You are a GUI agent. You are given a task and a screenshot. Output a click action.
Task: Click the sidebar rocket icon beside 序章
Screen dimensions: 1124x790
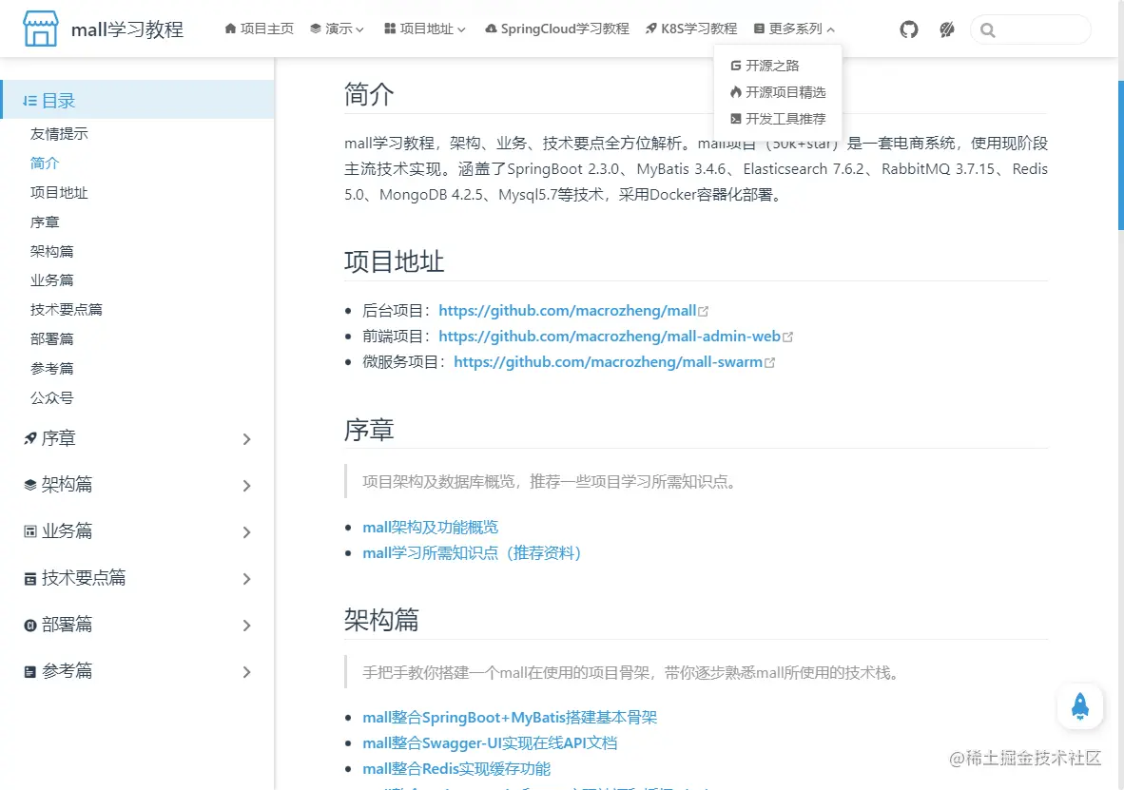pyautogui.click(x=30, y=438)
